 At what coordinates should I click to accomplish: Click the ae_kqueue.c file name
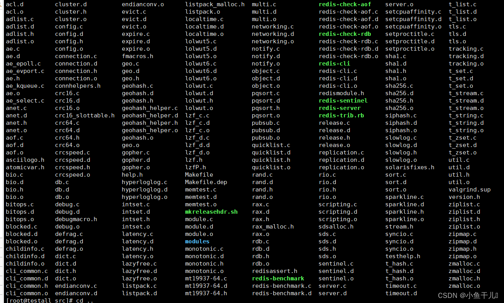tap(25, 86)
